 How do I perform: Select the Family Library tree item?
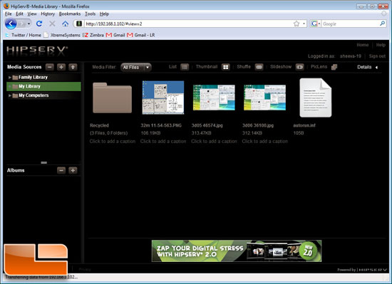[x=43, y=78]
